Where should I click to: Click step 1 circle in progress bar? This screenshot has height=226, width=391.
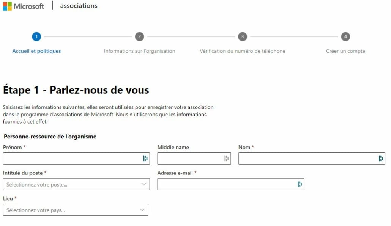click(36, 36)
